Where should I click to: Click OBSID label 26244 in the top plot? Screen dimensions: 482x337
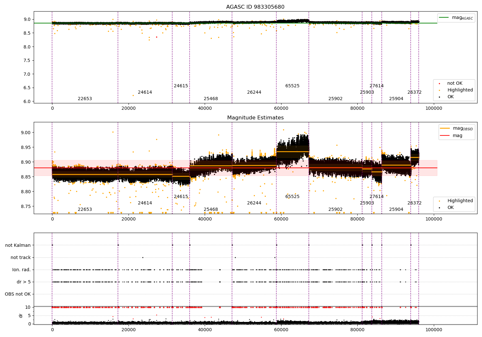(254, 92)
